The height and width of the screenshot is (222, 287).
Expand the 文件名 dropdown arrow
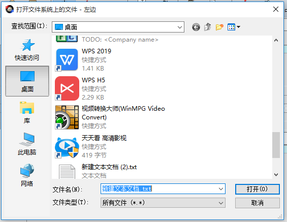click(221, 189)
